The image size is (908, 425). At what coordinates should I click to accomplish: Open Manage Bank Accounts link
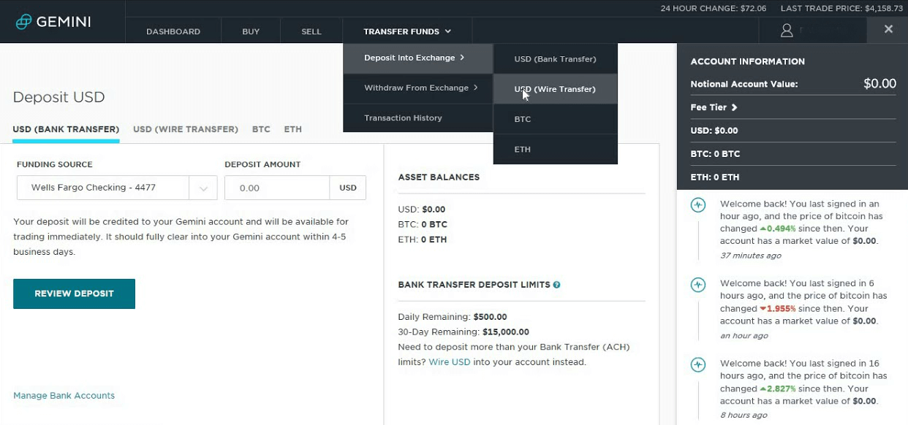pyautogui.click(x=64, y=396)
